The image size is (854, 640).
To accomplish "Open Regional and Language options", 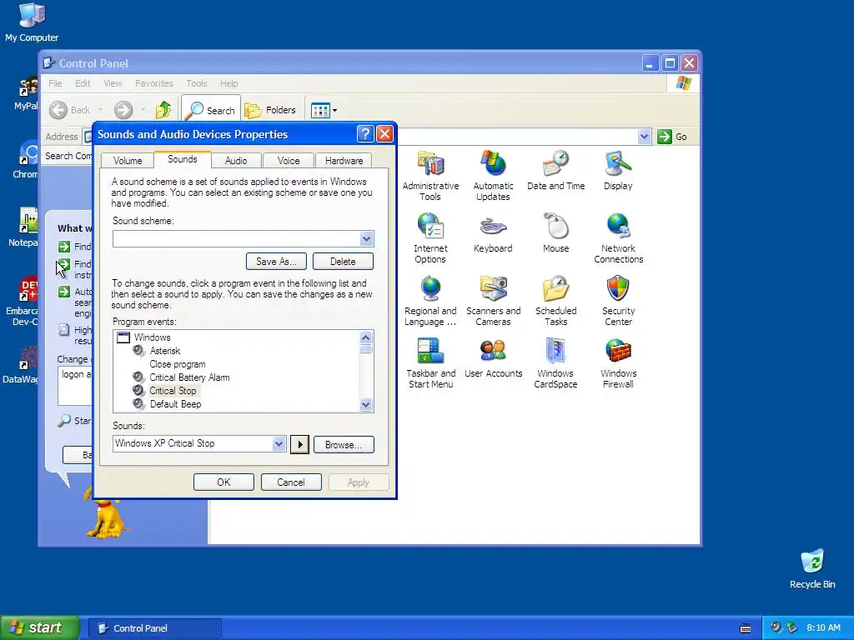I will click(x=430, y=301).
